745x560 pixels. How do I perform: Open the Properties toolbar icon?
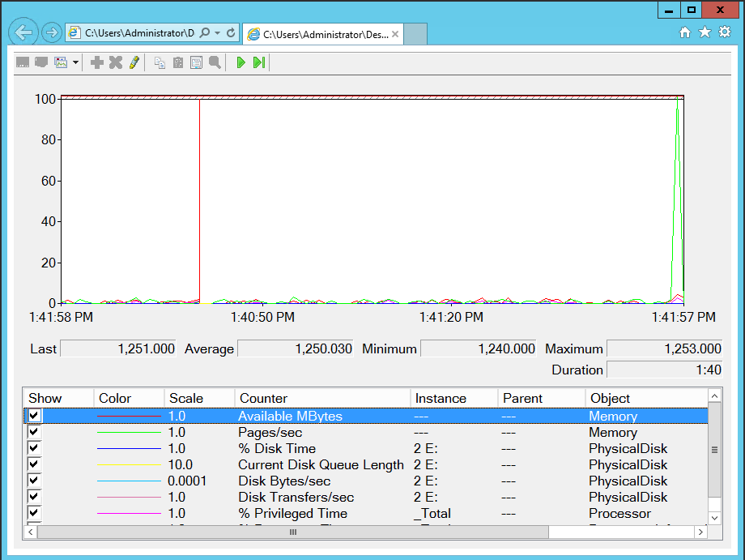(196, 62)
